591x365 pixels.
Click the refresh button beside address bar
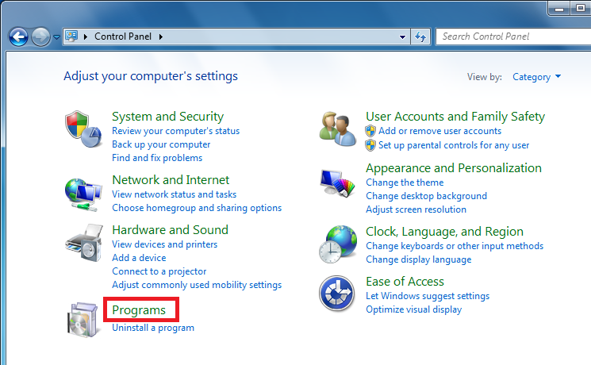(420, 36)
